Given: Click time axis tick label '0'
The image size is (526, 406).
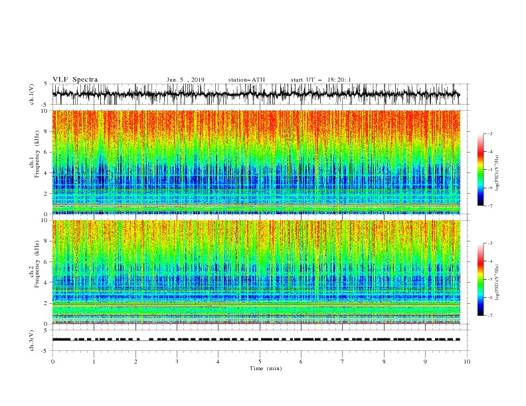Looking at the screenshot, I should tap(52, 362).
